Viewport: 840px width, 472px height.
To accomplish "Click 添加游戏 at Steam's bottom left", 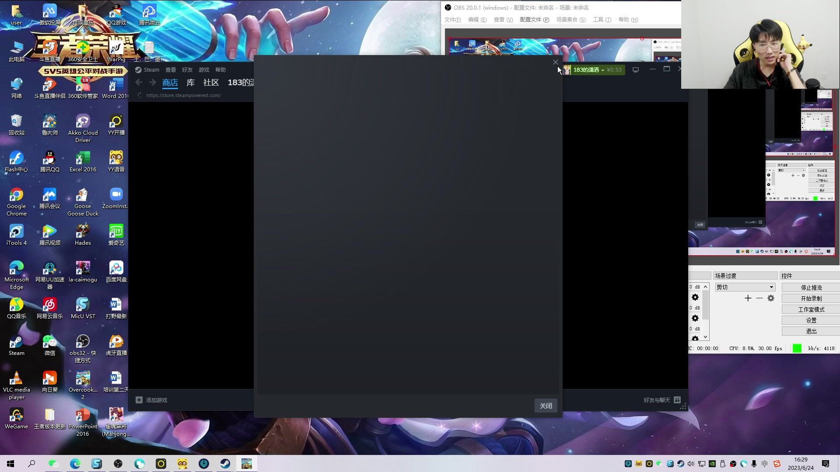I will [x=151, y=400].
